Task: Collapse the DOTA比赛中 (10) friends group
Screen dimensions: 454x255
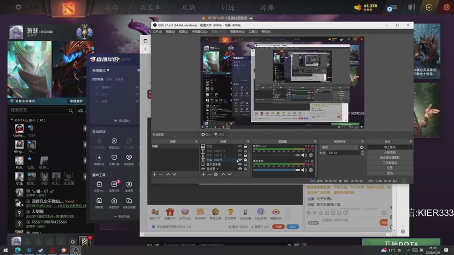Action: [12, 120]
